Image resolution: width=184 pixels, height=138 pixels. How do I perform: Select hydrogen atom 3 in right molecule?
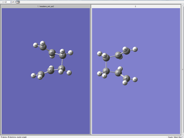tap(120, 69)
